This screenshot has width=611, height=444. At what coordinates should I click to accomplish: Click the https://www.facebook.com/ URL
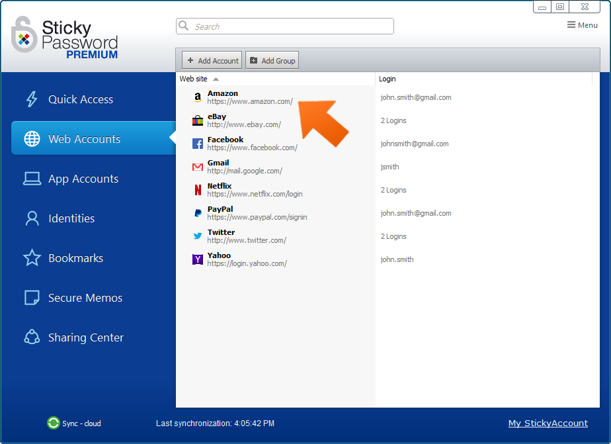[x=253, y=148]
